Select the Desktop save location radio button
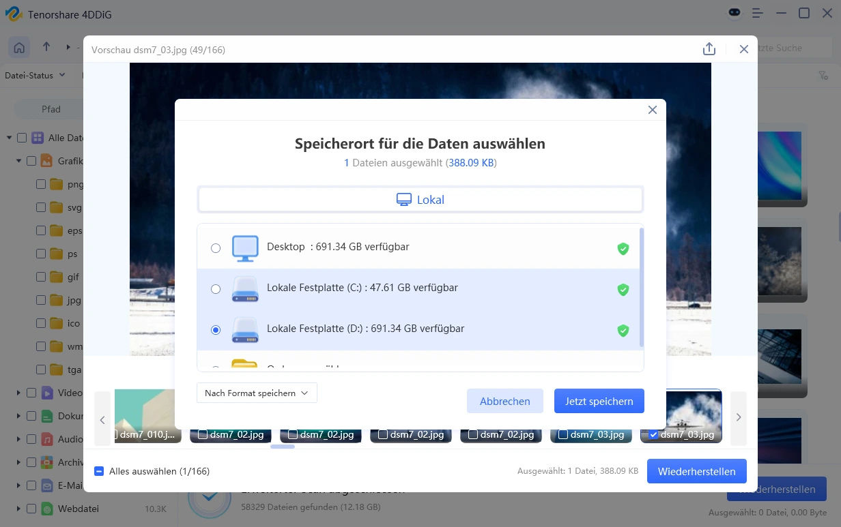 tap(216, 248)
